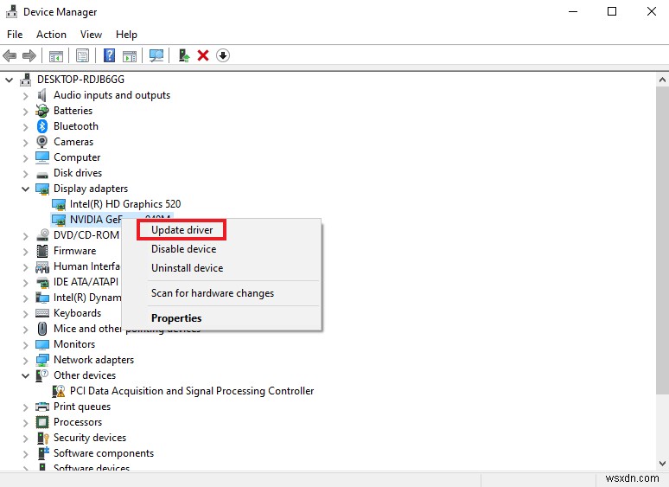Click the Mice pointing devices icon
669x487 pixels.
[x=42, y=329]
